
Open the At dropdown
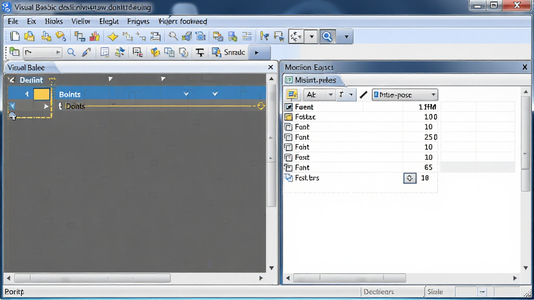pos(319,95)
